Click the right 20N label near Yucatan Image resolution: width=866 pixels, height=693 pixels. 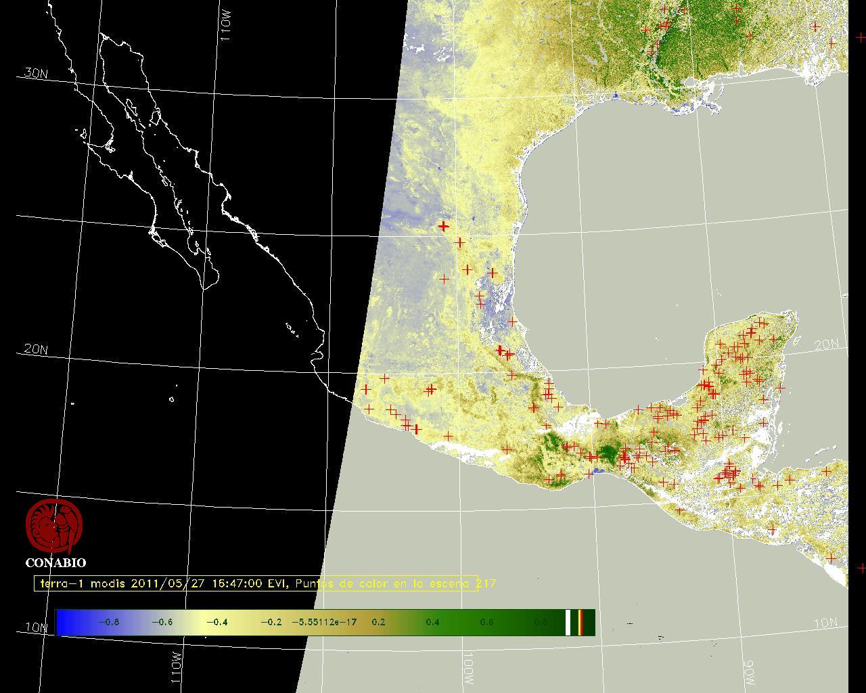(826, 344)
